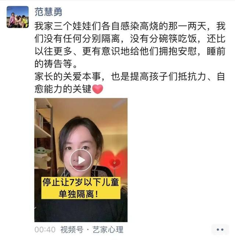Select the text 愈能力的关键
This screenshot has height=242, width=235.
click(x=63, y=89)
